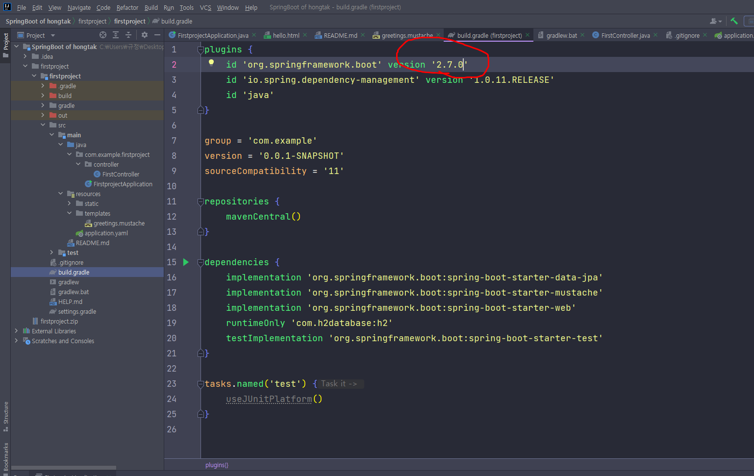The image size is (754, 476).
Task: Click the Collapse All icon in the Project panel
Action: tap(128, 35)
